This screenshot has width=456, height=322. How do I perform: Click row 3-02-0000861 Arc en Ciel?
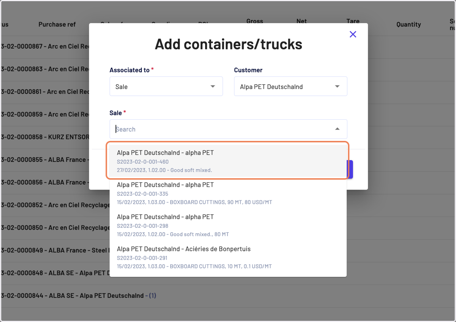point(45,92)
